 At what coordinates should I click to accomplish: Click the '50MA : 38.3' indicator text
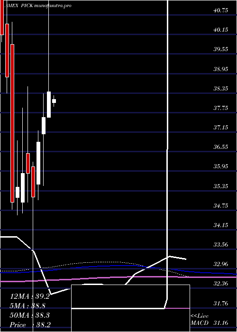tap(30, 315)
